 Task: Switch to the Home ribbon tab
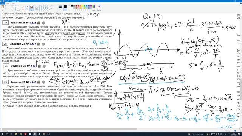8,3
